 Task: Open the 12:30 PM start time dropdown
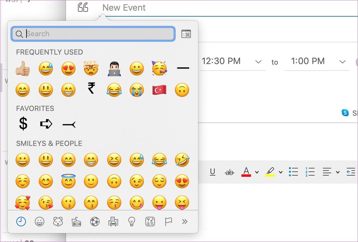(x=258, y=61)
